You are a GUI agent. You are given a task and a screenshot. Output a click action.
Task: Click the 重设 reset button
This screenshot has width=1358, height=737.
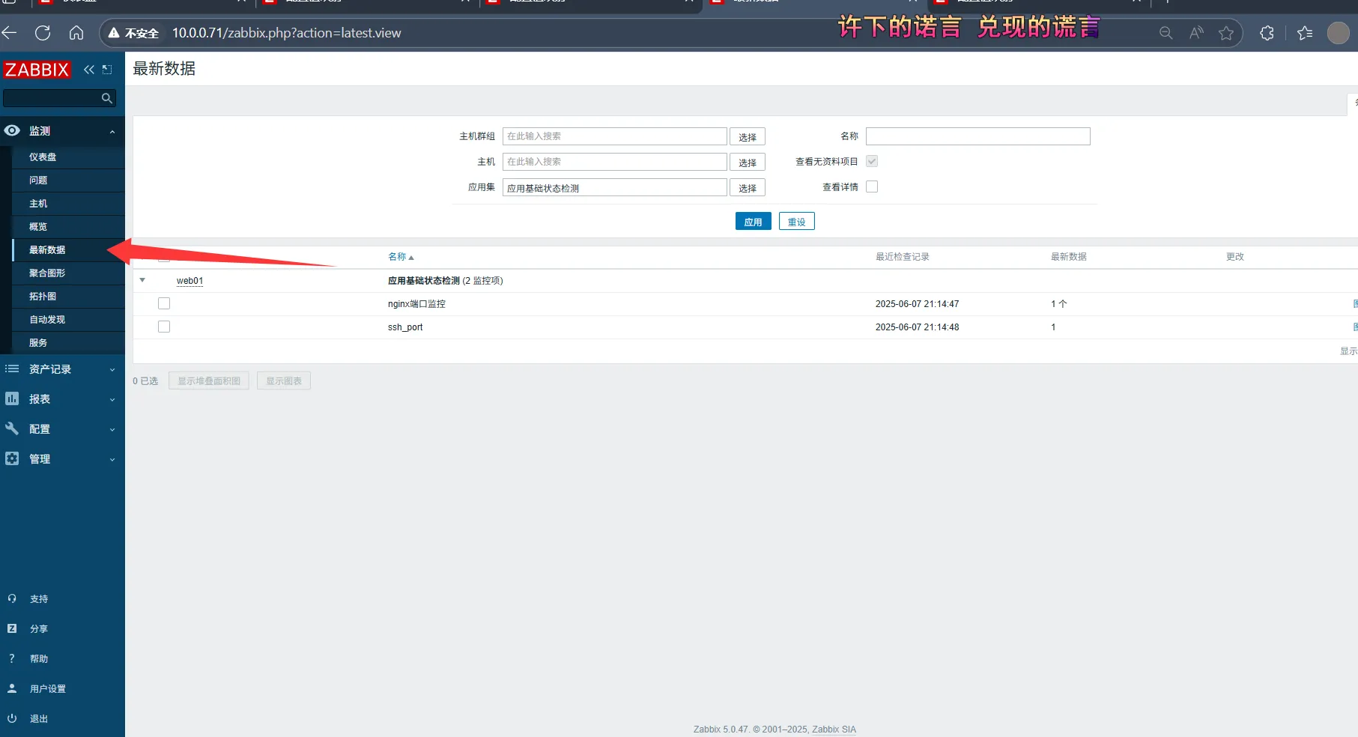pos(796,222)
